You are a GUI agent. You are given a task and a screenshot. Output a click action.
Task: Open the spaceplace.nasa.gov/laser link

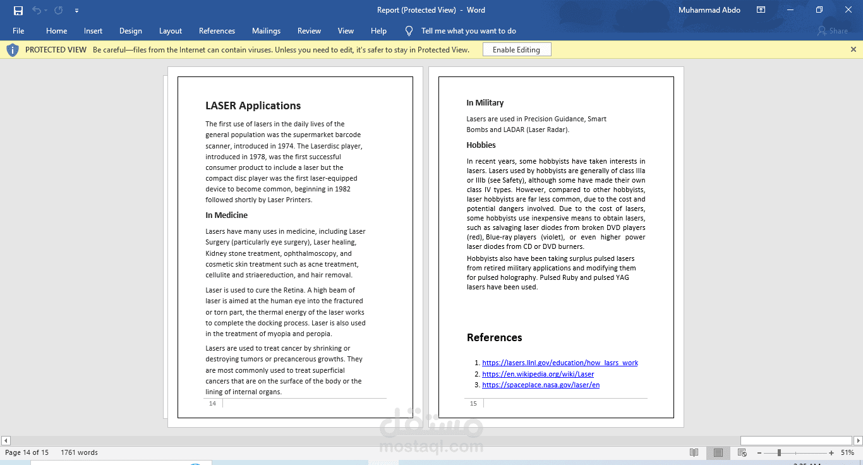tap(541, 385)
